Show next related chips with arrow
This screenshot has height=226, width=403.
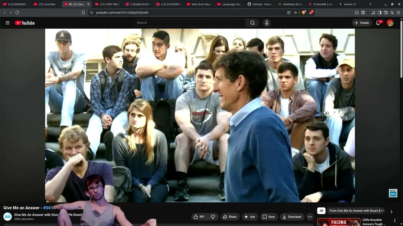click(391, 212)
